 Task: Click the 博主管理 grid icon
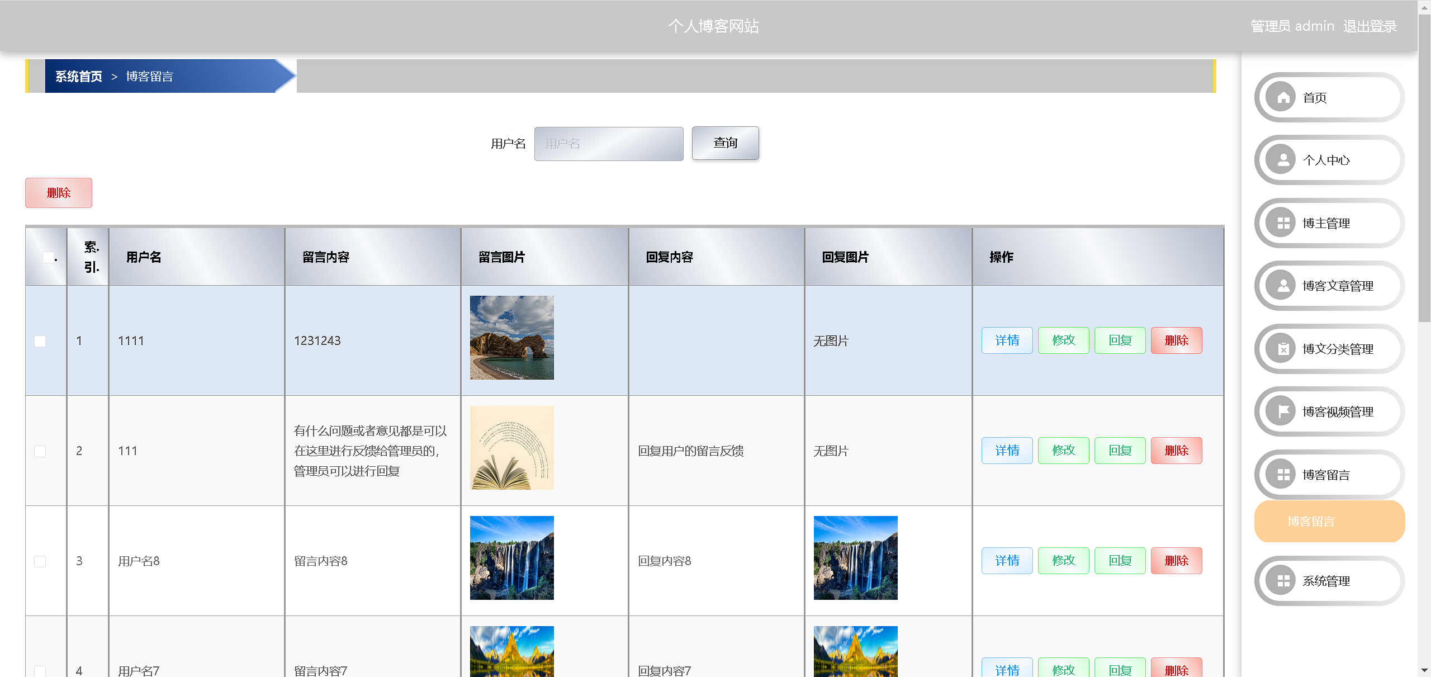pos(1283,224)
